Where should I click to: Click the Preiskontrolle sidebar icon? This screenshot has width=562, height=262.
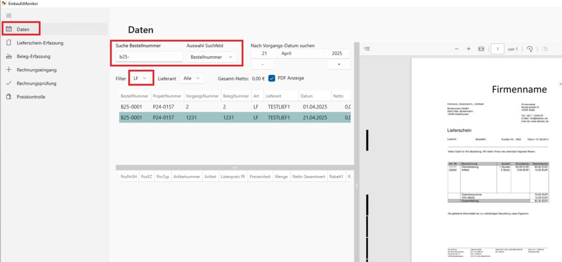click(9, 97)
